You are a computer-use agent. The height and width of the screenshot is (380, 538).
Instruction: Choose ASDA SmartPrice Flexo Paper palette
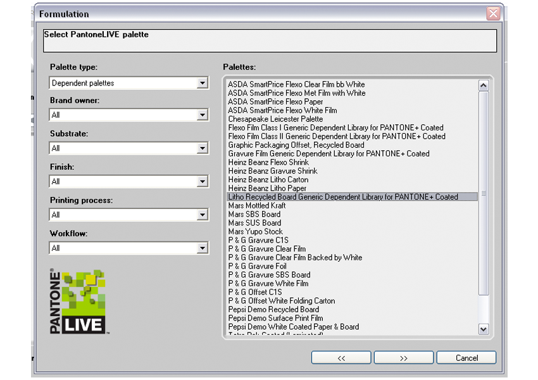[275, 101]
